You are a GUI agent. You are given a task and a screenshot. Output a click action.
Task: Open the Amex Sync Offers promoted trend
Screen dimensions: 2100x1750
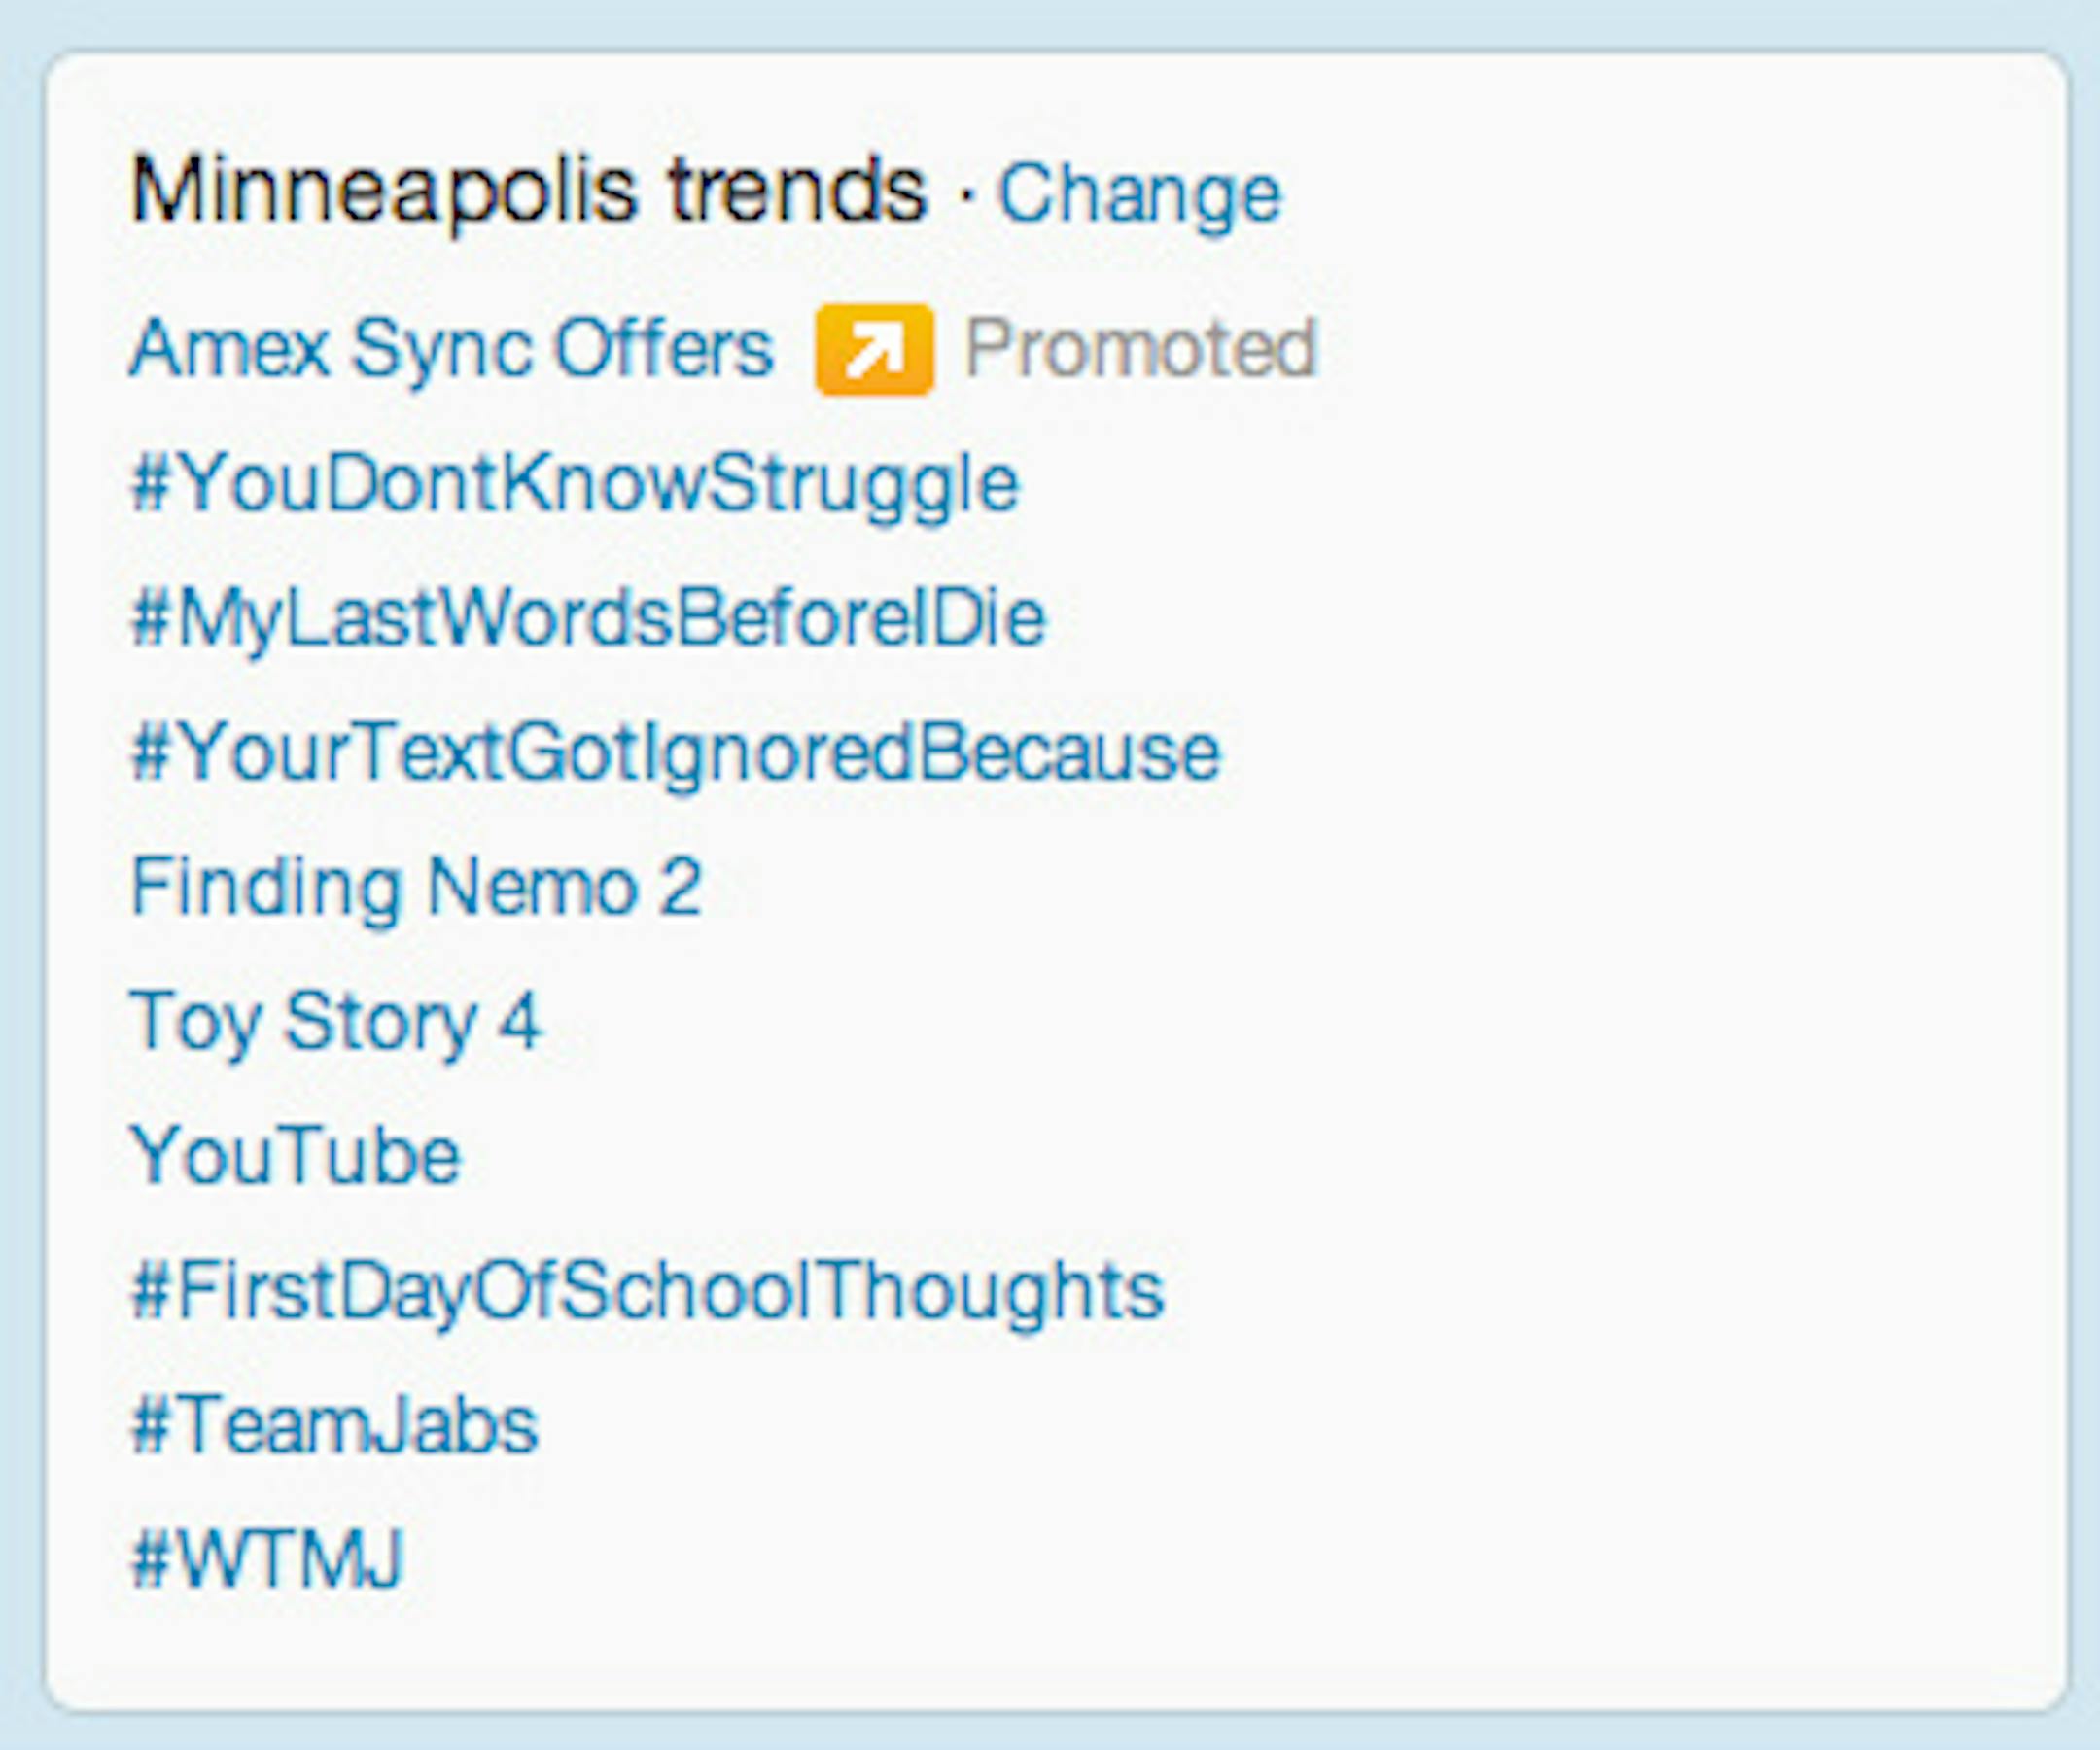[451, 349]
